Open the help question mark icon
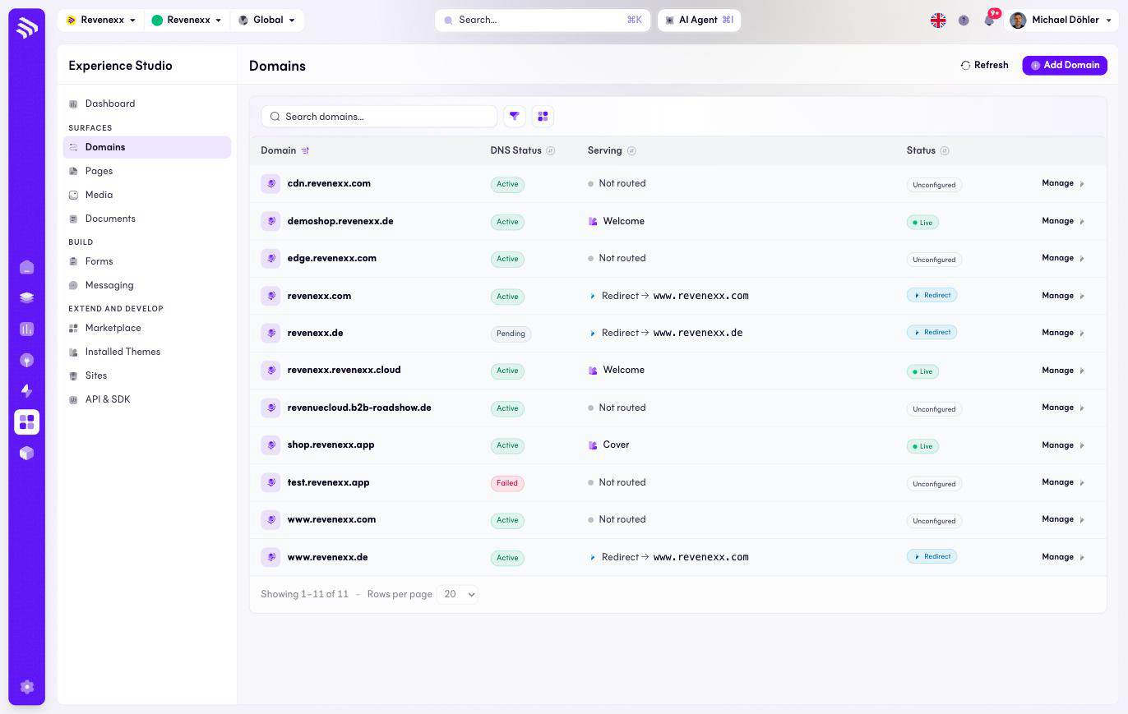This screenshot has height=714, width=1128. pos(964,20)
